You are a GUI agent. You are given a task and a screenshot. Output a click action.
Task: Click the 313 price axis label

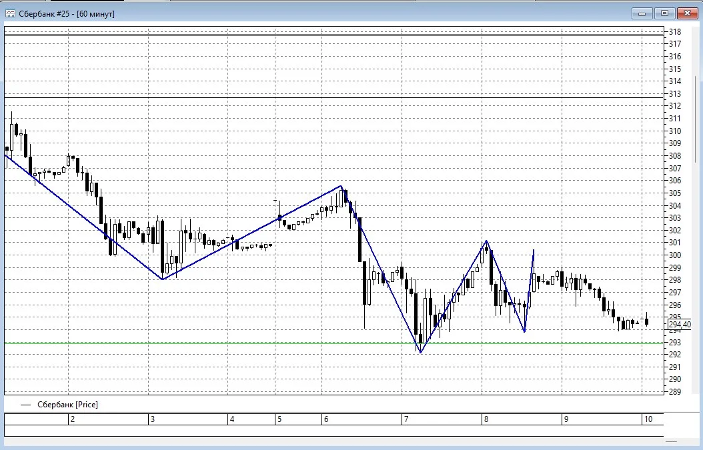pyautogui.click(x=675, y=94)
